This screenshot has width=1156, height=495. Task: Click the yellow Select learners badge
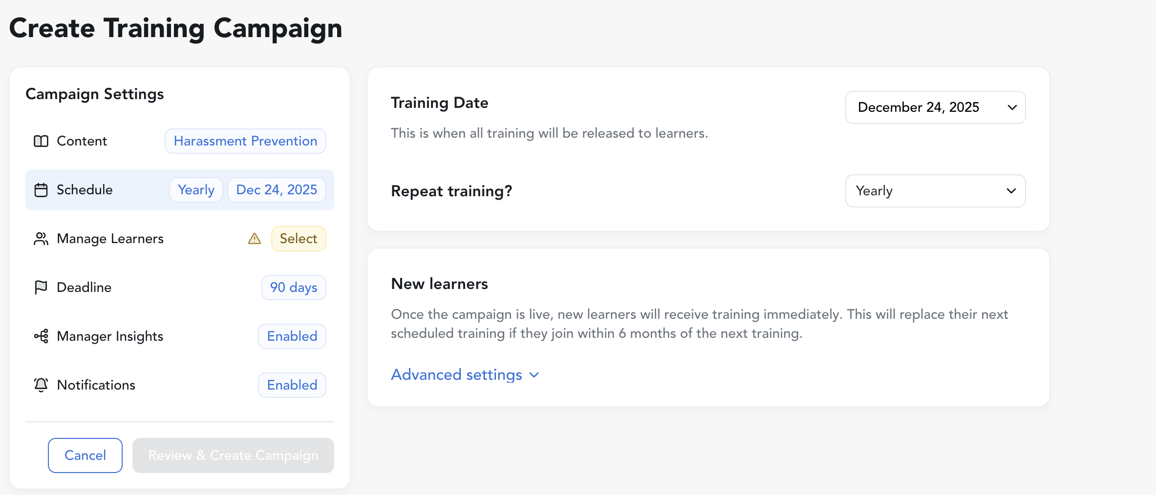point(299,239)
